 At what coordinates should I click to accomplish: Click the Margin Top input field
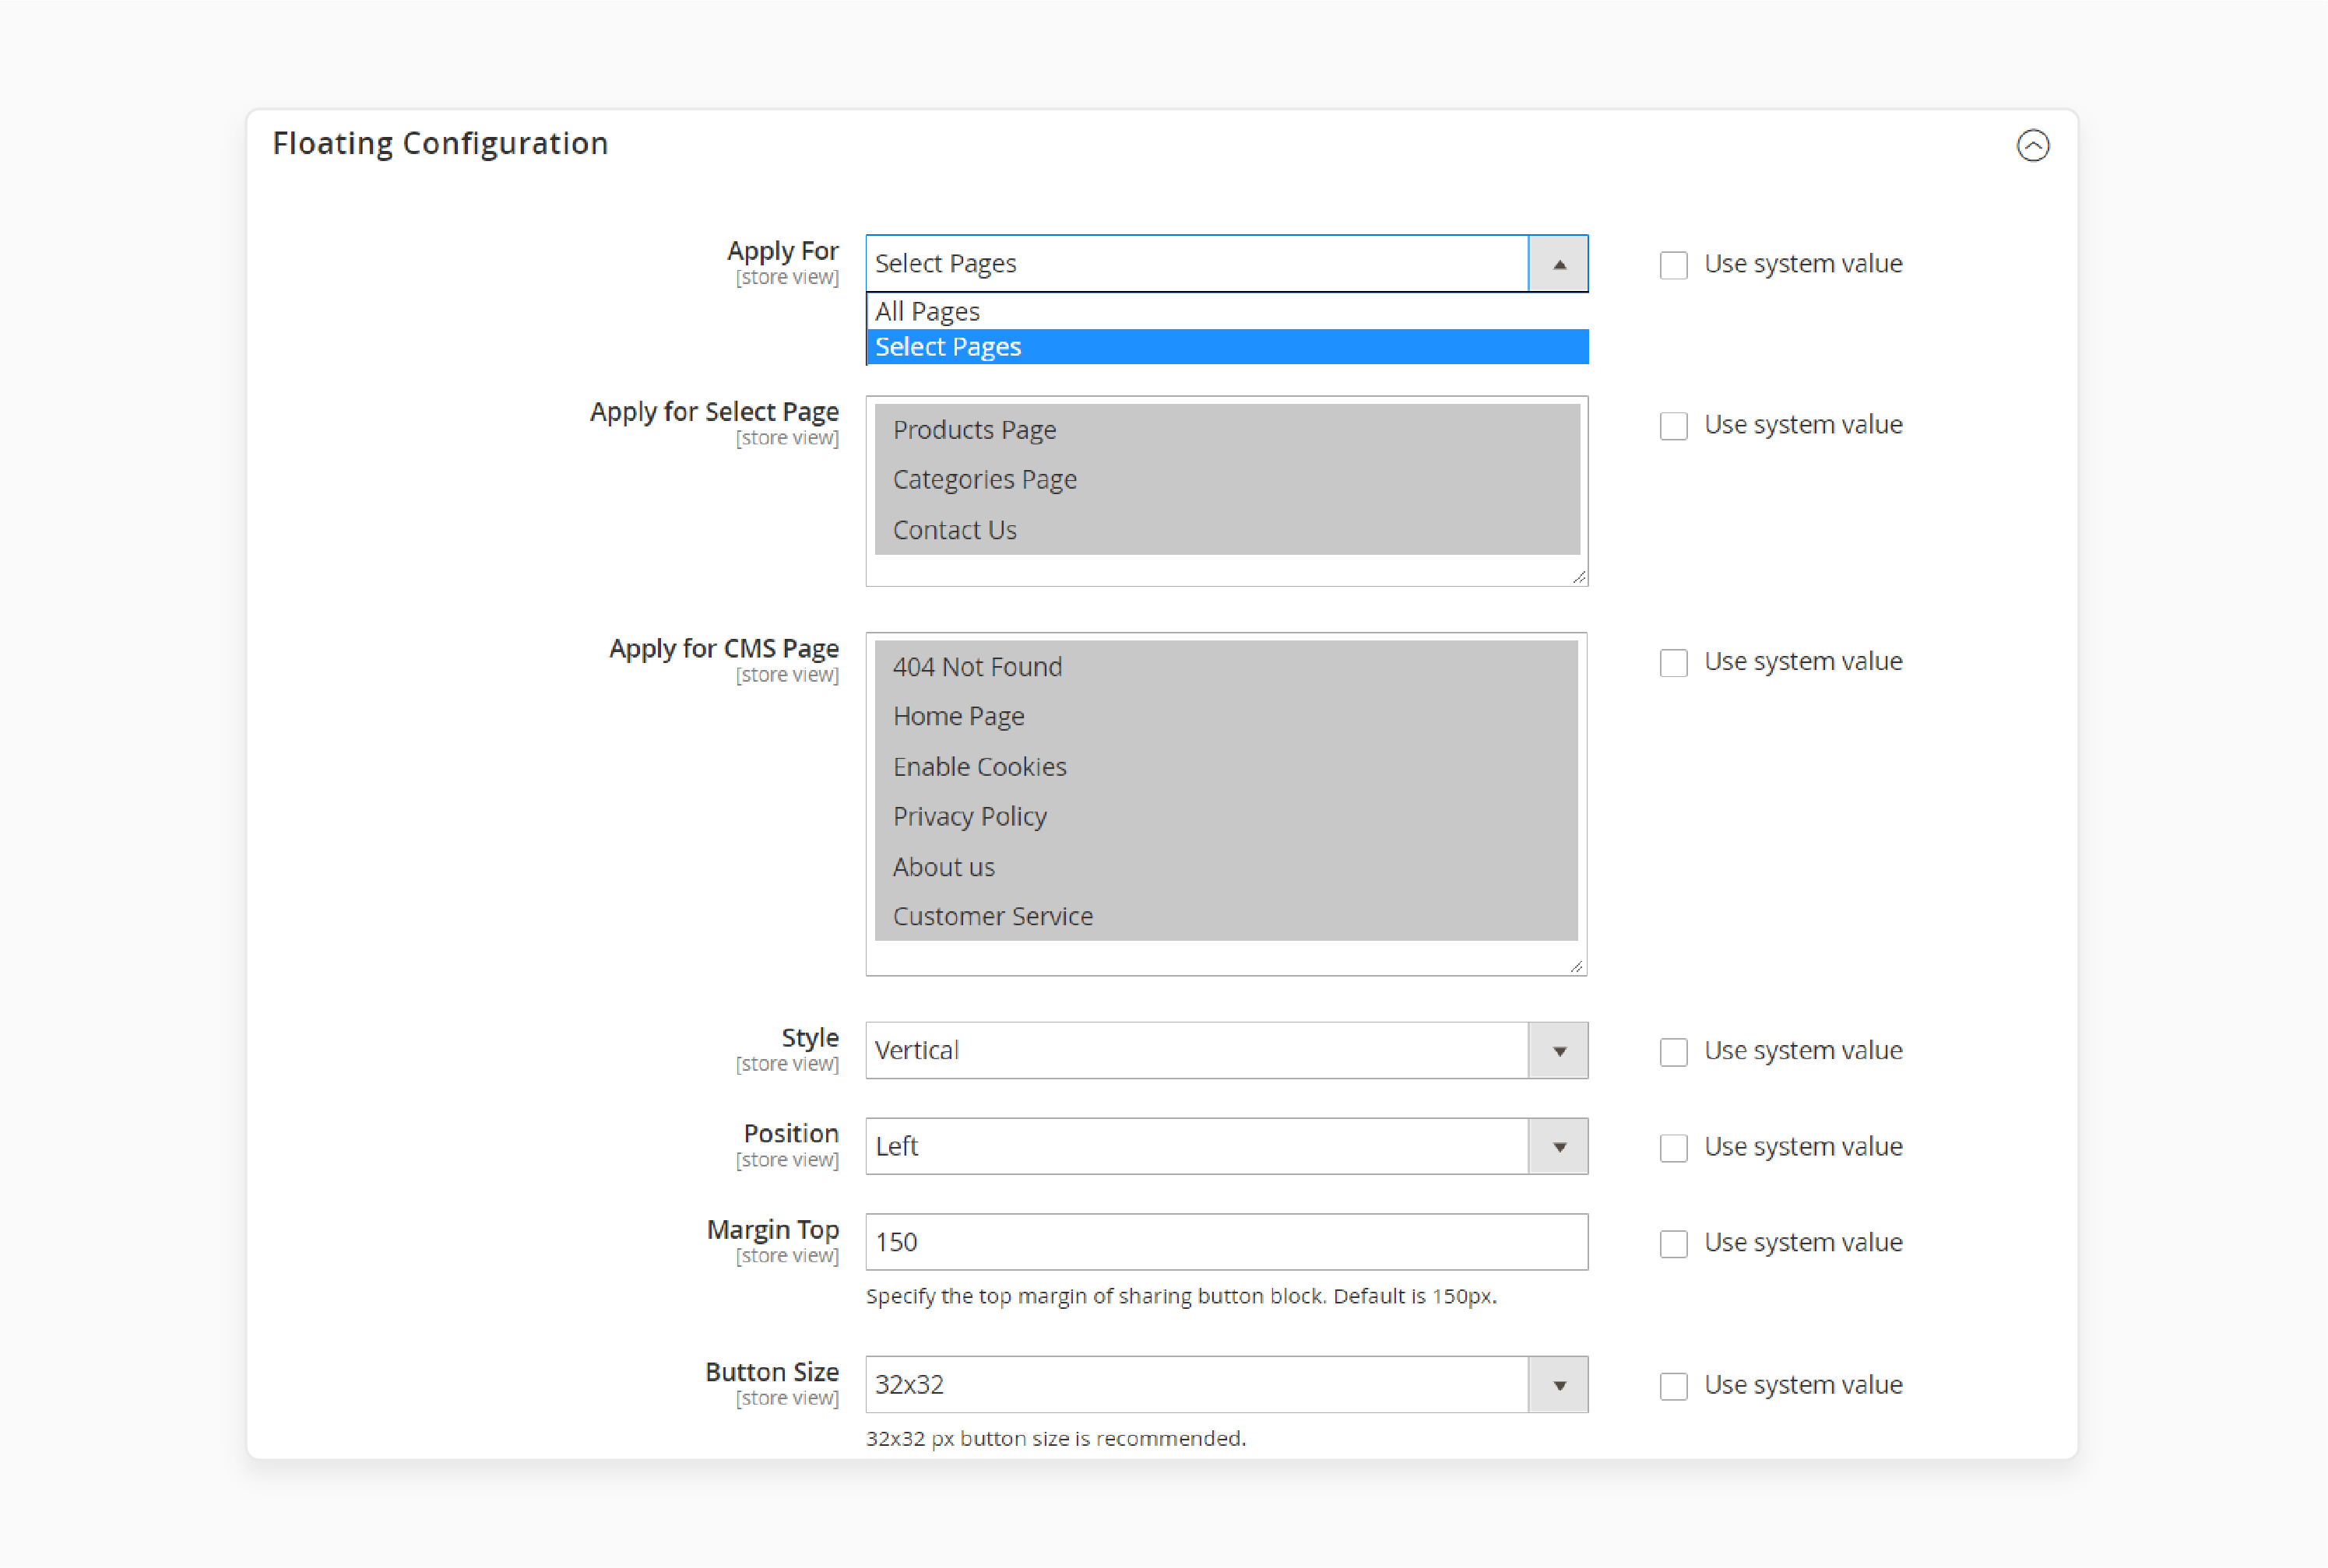point(1226,1242)
